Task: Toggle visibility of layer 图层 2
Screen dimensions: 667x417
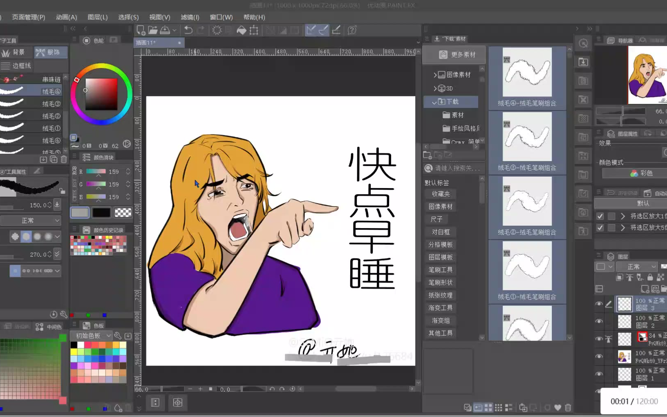Action: [599, 321]
